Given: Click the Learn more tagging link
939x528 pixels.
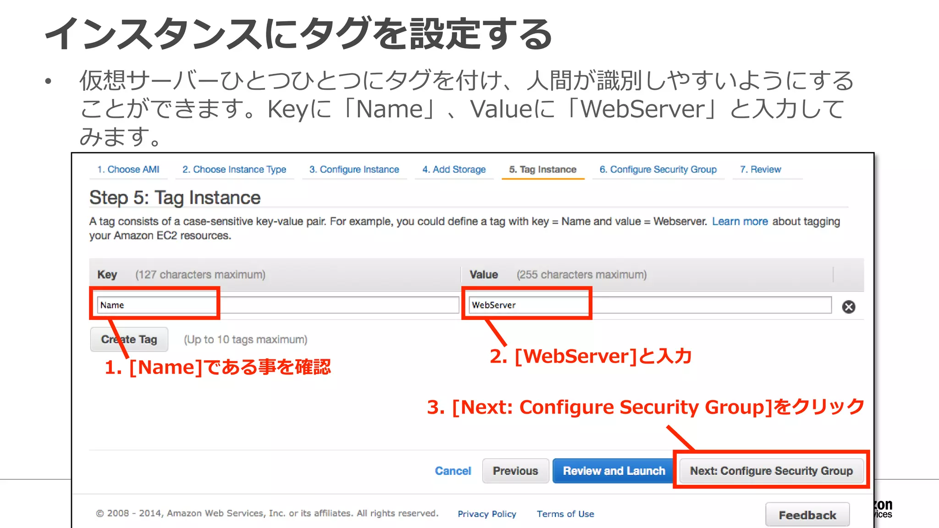Looking at the screenshot, I should click(x=740, y=221).
